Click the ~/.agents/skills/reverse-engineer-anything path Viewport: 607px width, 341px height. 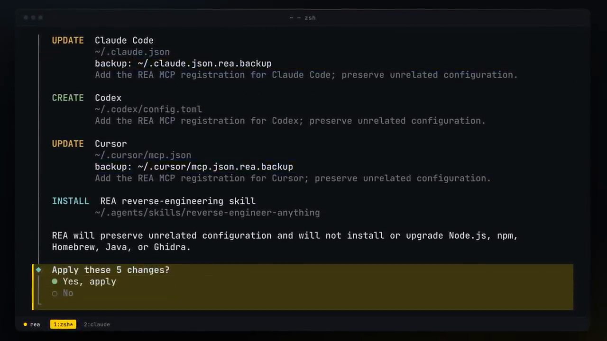coord(207,213)
